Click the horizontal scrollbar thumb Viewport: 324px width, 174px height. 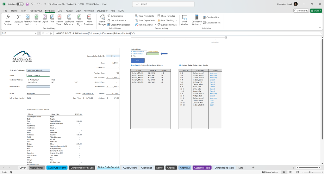tap(308, 167)
